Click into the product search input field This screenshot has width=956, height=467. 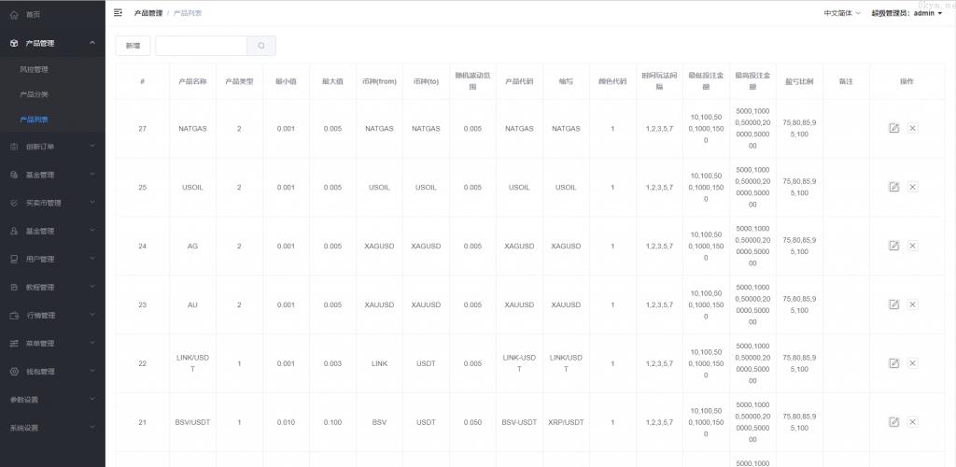(201, 46)
